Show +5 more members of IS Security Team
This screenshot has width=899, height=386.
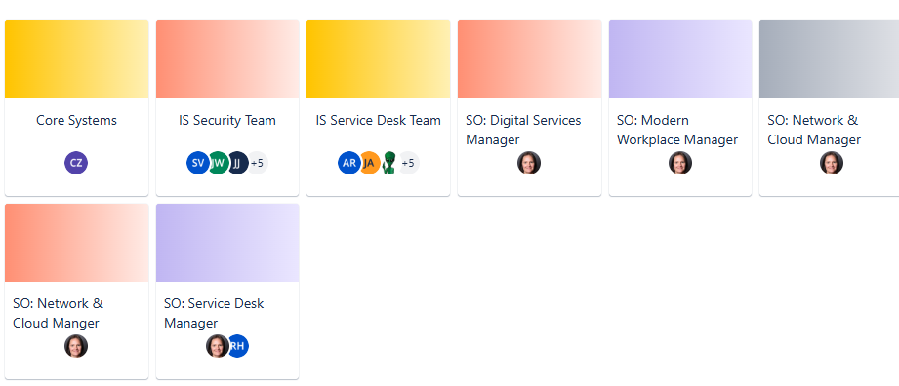(x=258, y=163)
